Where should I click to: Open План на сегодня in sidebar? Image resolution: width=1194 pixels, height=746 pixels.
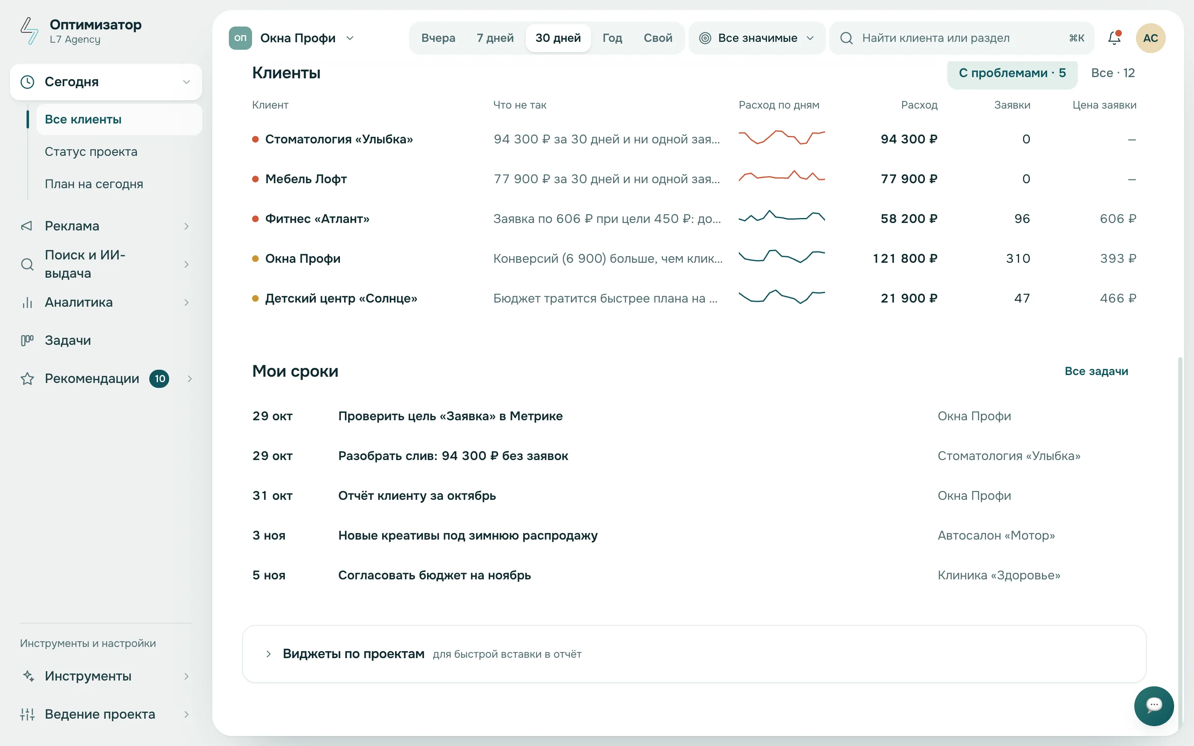94,184
